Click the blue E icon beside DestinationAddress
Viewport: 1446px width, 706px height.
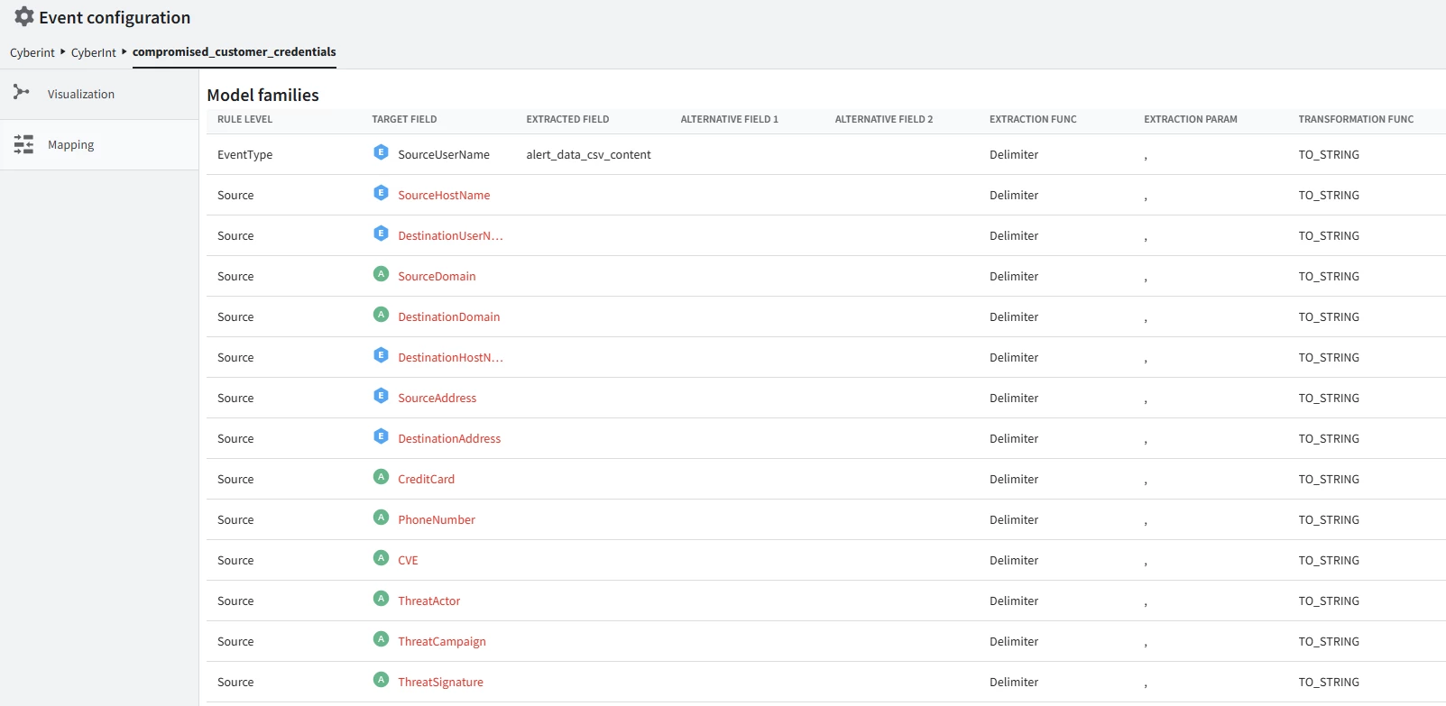(x=381, y=436)
